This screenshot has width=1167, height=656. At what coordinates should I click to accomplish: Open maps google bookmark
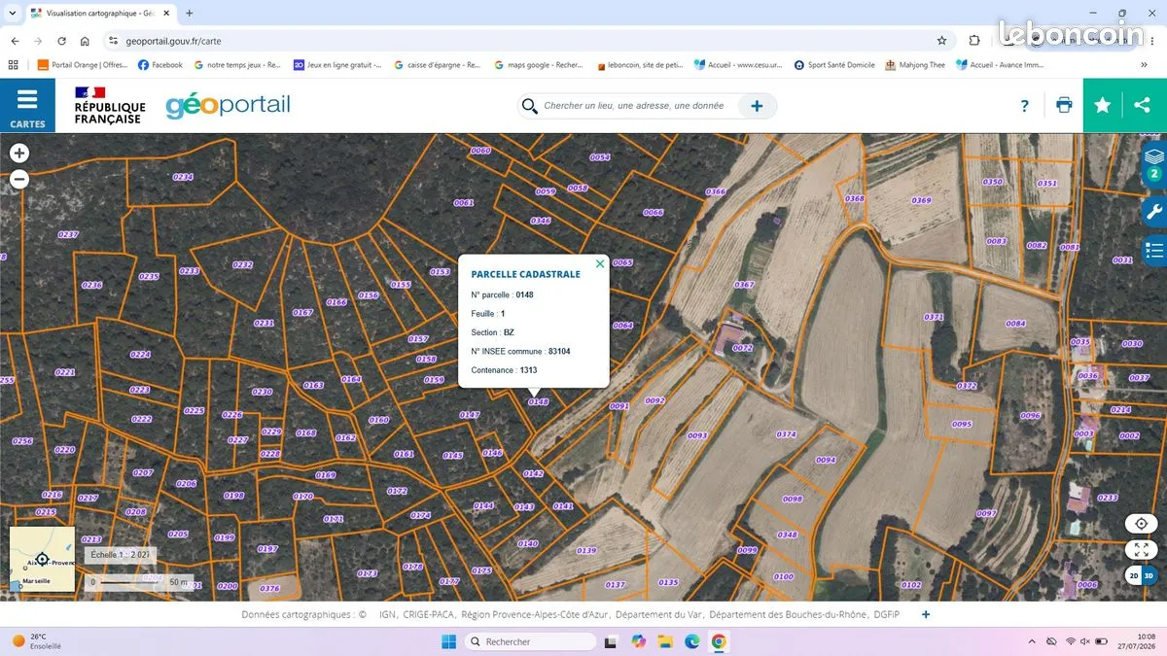click(x=539, y=65)
